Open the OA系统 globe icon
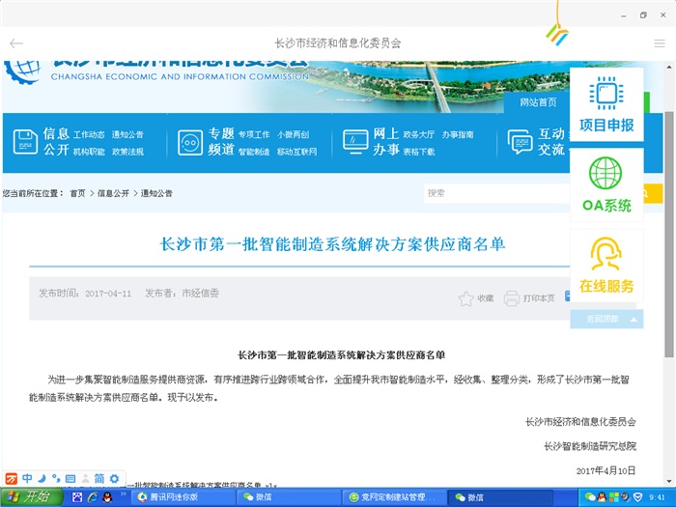The image size is (676, 507). (606, 174)
